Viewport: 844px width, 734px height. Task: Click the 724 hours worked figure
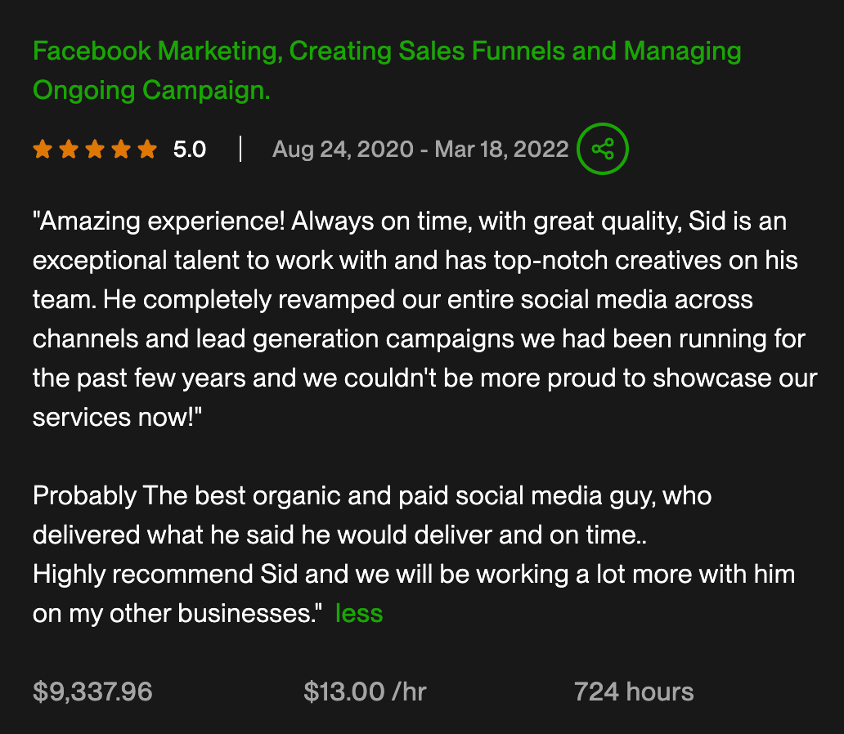pyautogui.click(x=634, y=691)
